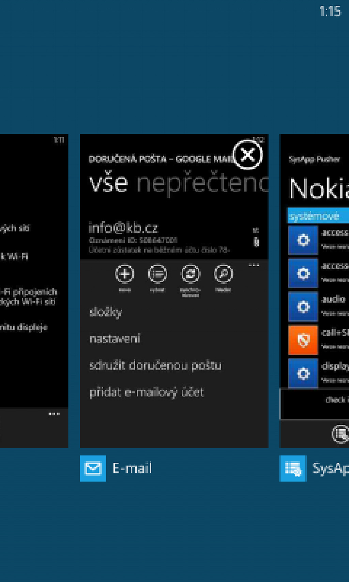Collapse E-mail app bar ellipsis menu

(x=254, y=265)
